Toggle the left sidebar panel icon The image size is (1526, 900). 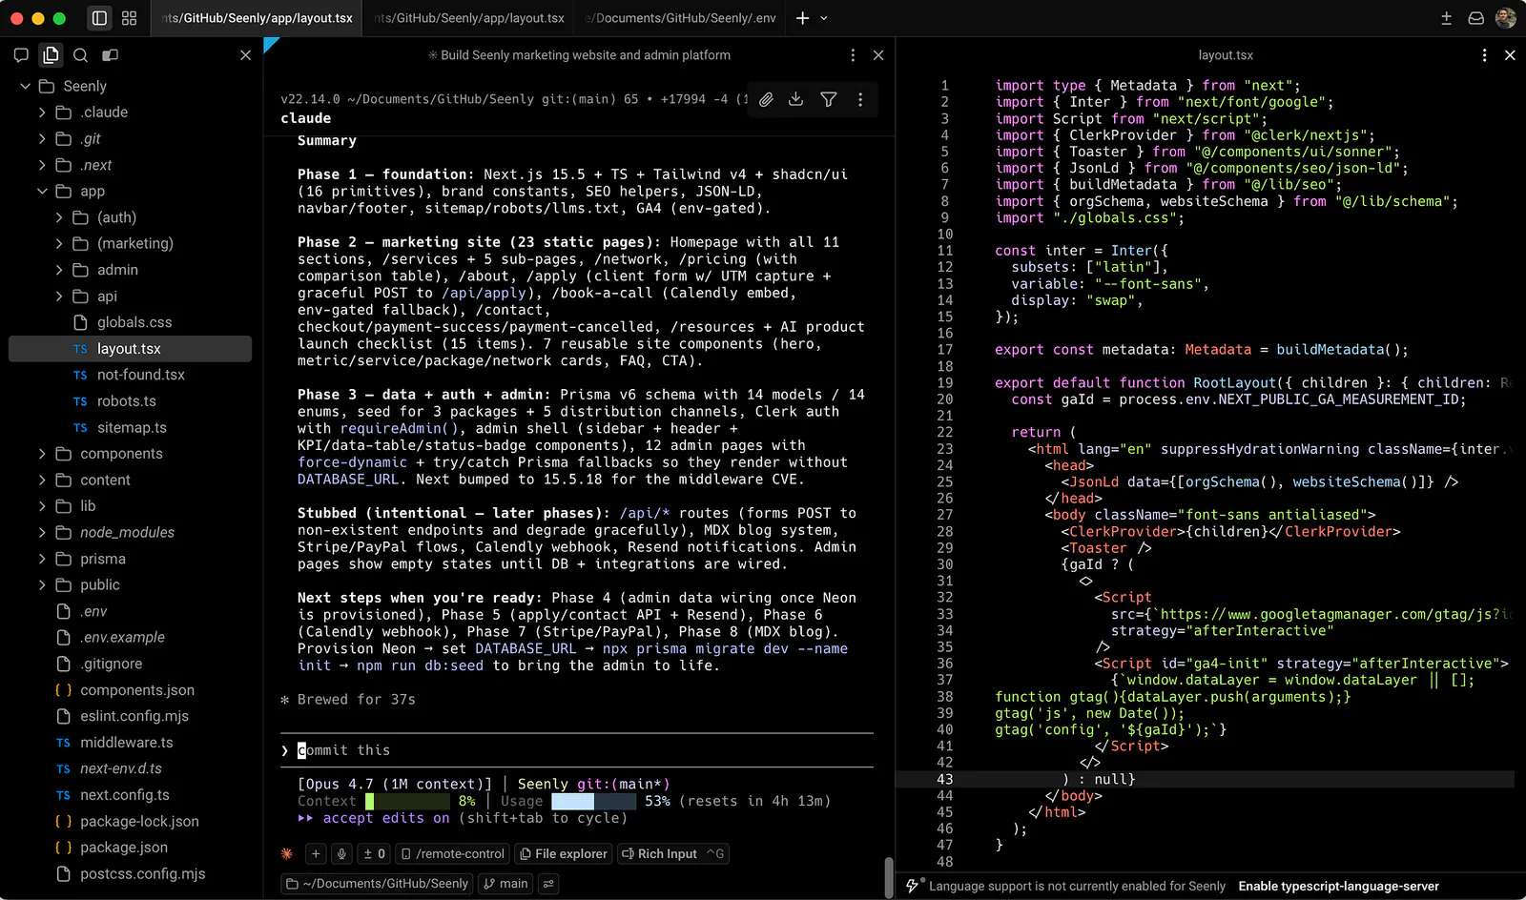[x=99, y=18]
